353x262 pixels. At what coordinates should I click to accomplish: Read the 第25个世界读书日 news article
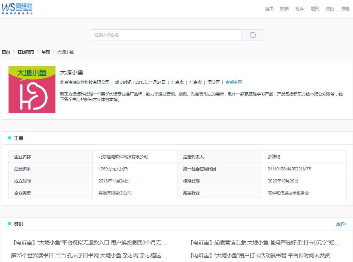click(89, 255)
